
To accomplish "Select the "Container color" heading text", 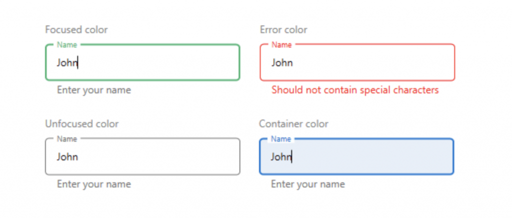I will point(293,124).
